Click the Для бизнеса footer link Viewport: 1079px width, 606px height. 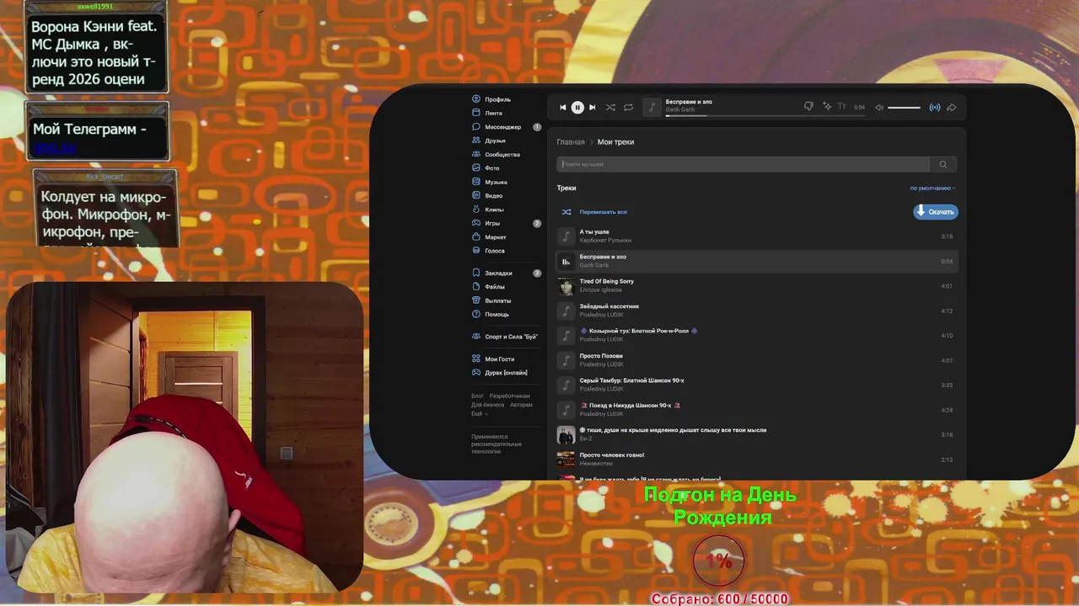(x=487, y=405)
